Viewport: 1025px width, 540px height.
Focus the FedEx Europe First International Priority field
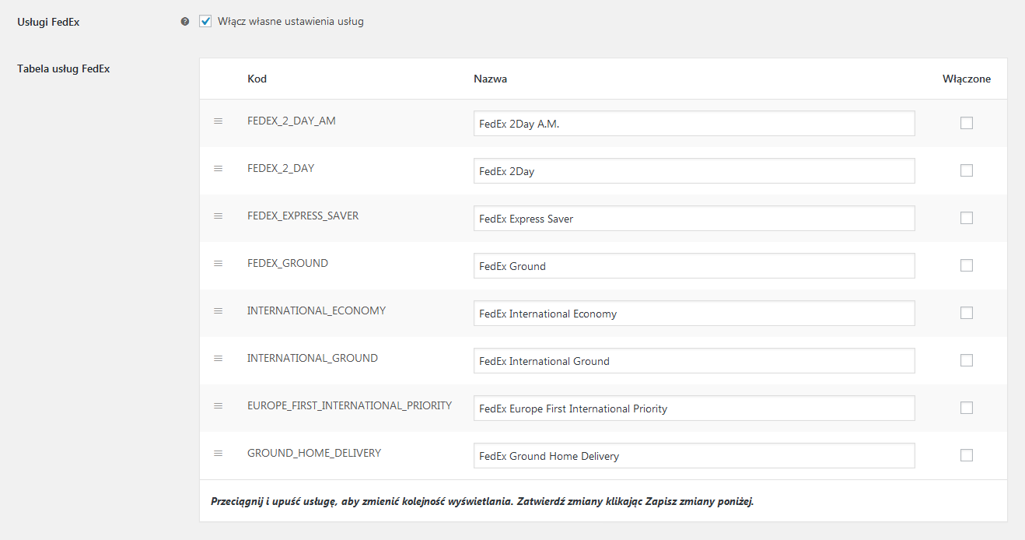point(694,408)
